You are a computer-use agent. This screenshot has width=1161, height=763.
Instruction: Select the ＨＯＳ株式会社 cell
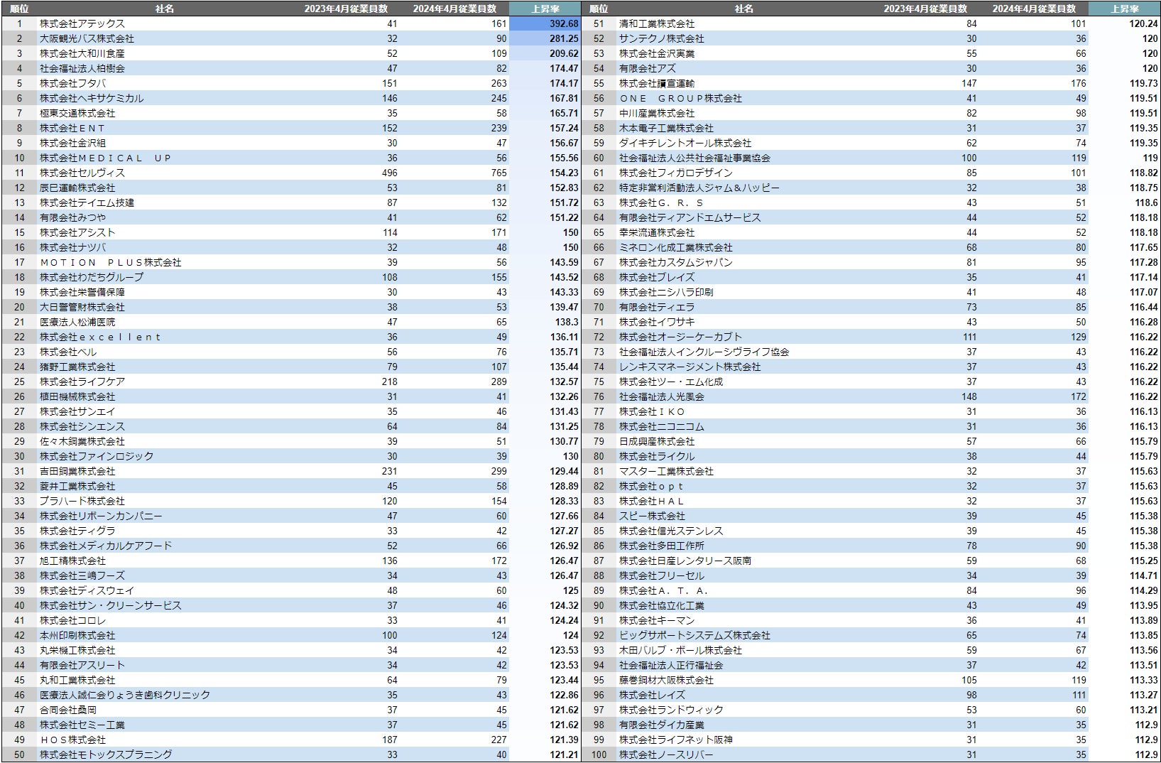tap(72, 740)
